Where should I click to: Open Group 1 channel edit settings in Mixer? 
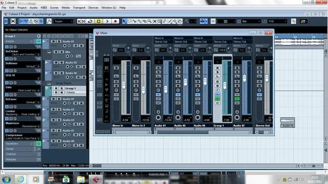[x=217, y=90]
